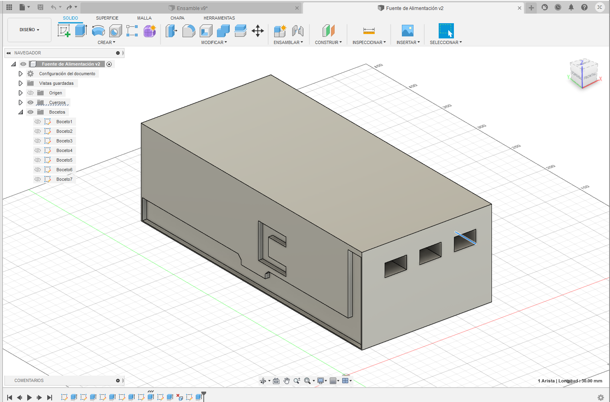Open the CONSTRUIR dropdown menu
Screen dimensions: 610x402
[x=328, y=42]
